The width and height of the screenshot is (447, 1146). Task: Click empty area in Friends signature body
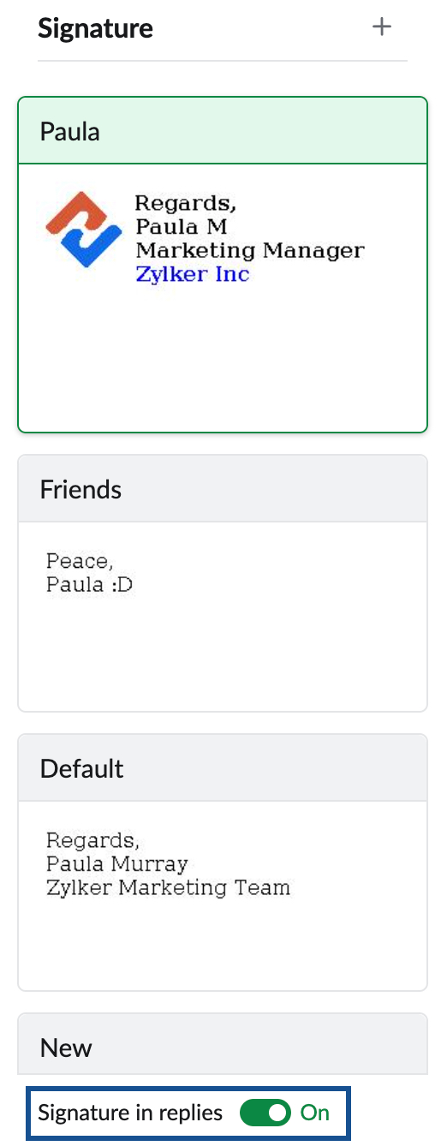[223, 655]
